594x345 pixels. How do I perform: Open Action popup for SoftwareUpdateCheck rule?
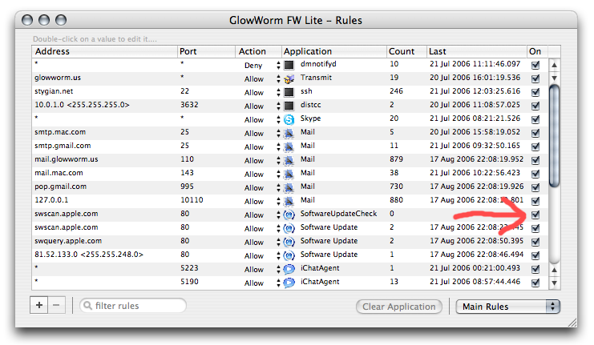(278, 215)
